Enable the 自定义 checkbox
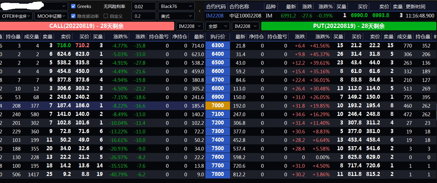This screenshot has height=183, width=437. point(106,16)
